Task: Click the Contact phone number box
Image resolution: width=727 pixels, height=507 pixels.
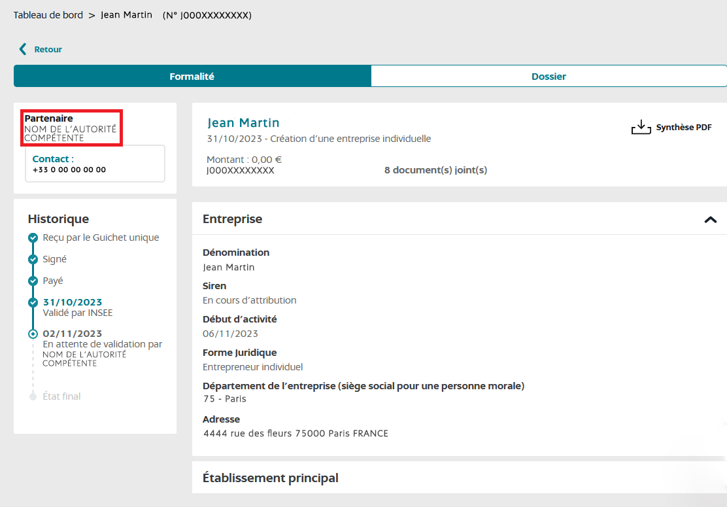Action: [95, 164]
